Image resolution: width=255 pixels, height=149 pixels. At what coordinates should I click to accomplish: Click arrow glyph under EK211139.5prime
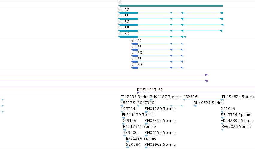tap(123, 118)
